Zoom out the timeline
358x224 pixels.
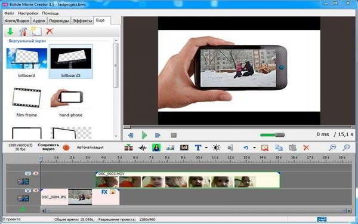[x=332, y=148]
